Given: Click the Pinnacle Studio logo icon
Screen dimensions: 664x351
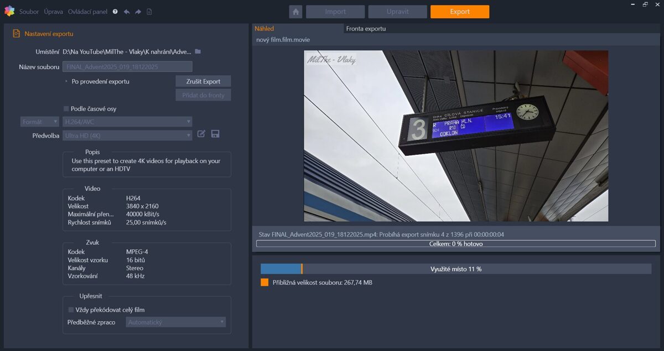Looking at the screenshot, I should (x=9, y=11).
